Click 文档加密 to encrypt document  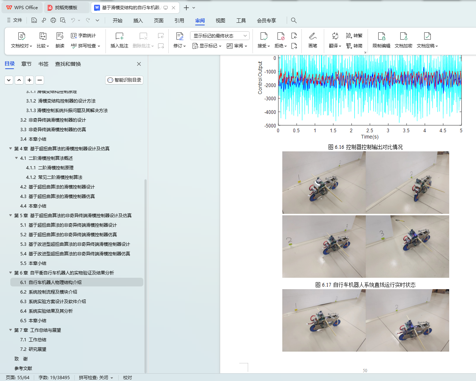(404, 40)
